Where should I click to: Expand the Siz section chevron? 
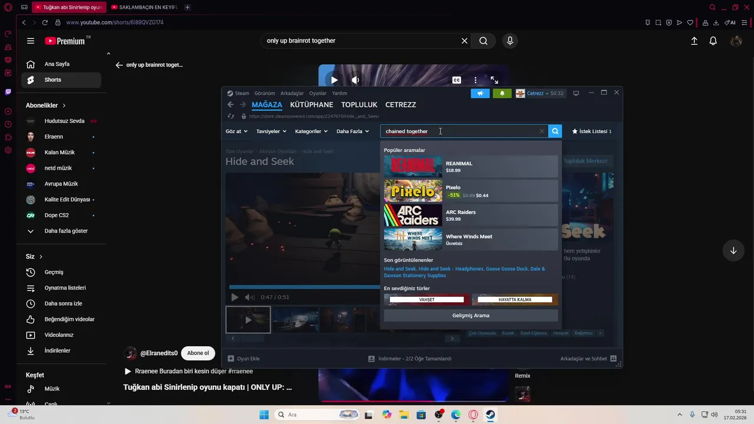[x=41, y=257]
